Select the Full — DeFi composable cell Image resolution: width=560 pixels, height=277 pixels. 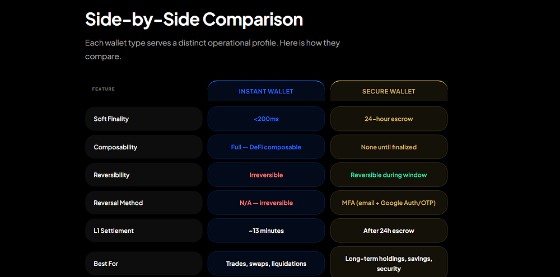click(266, 147)
